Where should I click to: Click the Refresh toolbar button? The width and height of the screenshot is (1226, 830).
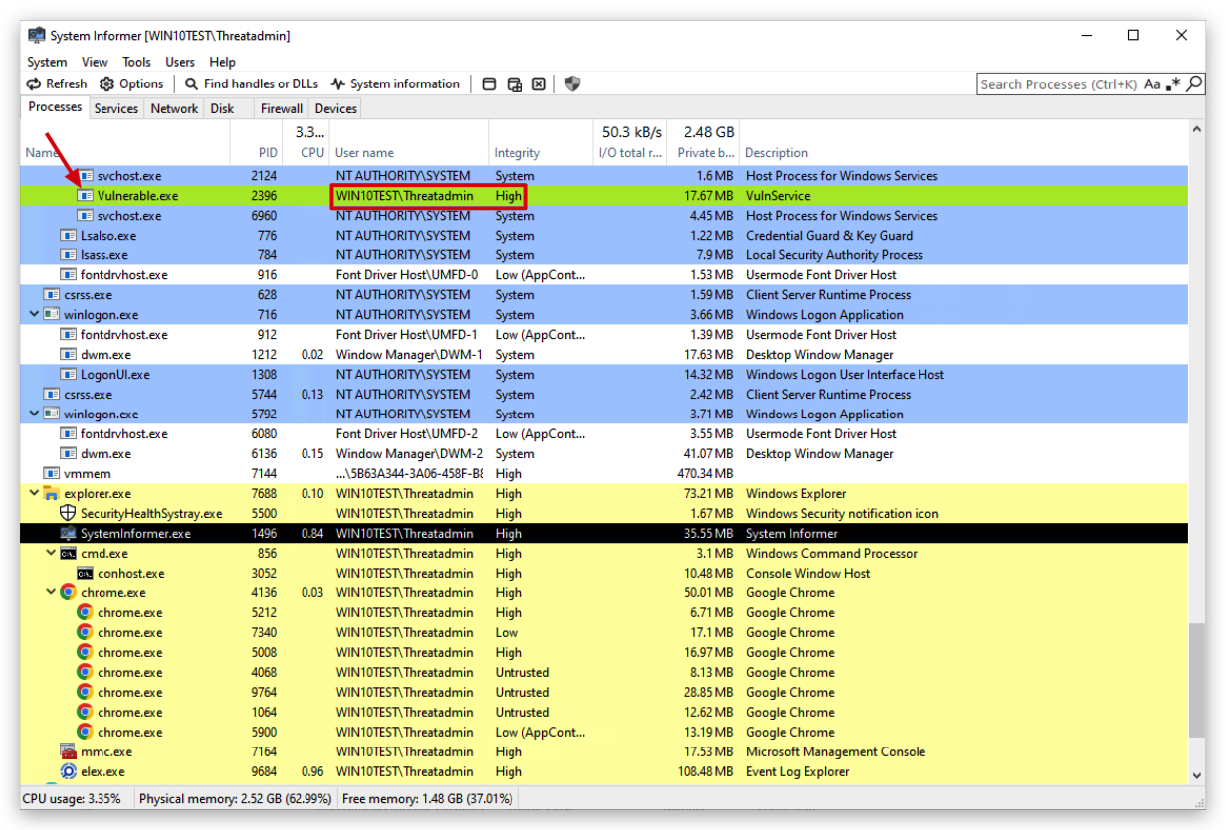pyautogui.click(x=57, y=84)
